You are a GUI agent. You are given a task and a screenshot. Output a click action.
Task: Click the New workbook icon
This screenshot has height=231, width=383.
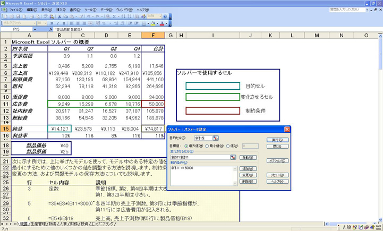(x=5, y=16)
